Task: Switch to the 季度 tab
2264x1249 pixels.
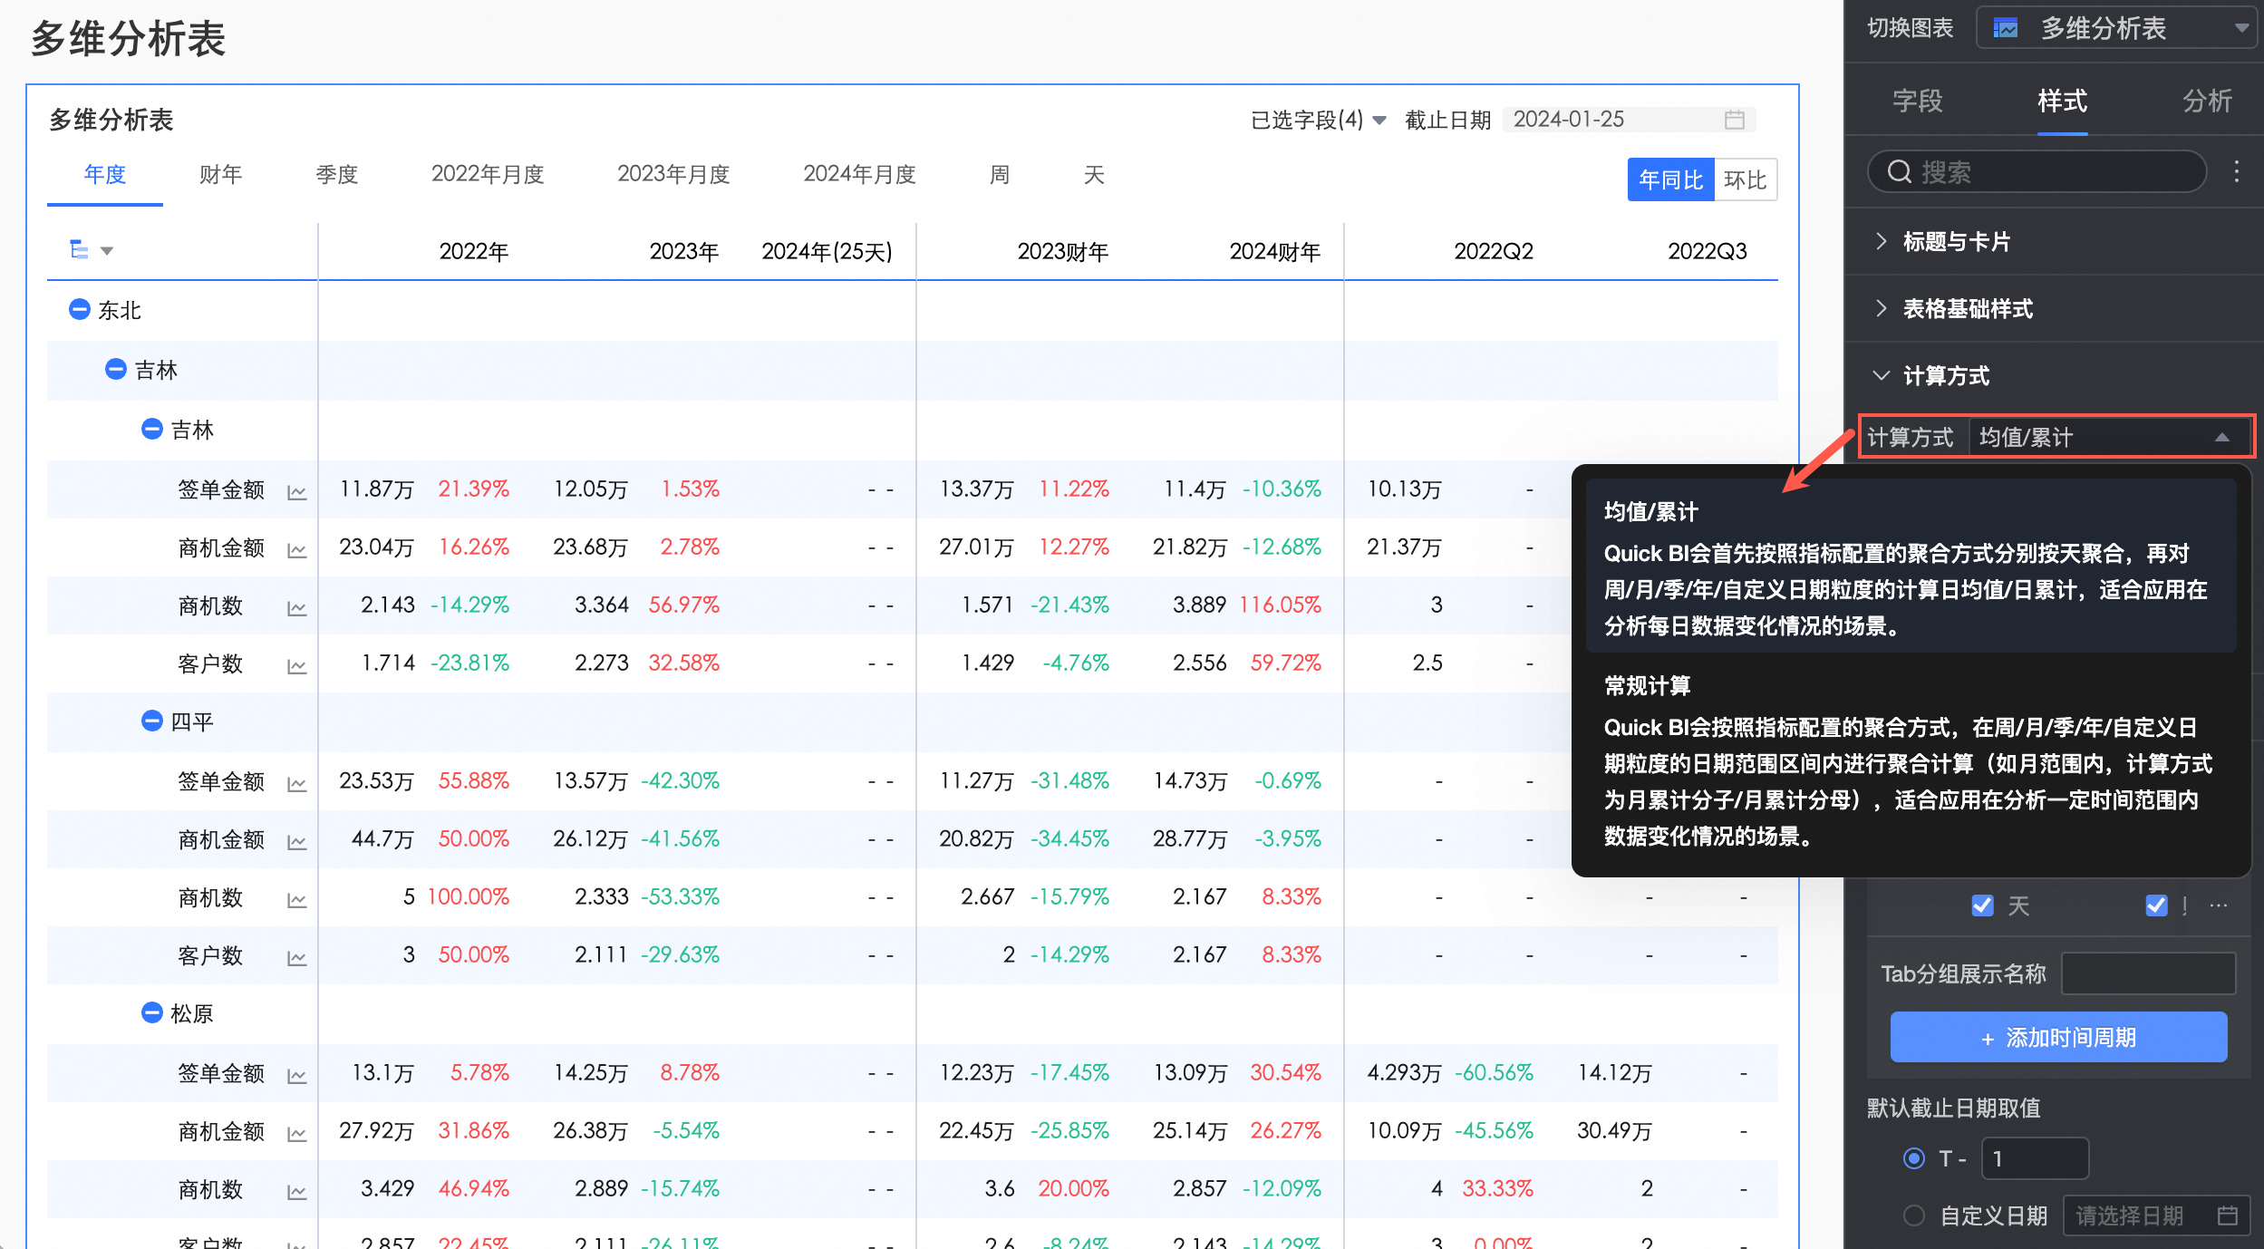Action: 336,174
